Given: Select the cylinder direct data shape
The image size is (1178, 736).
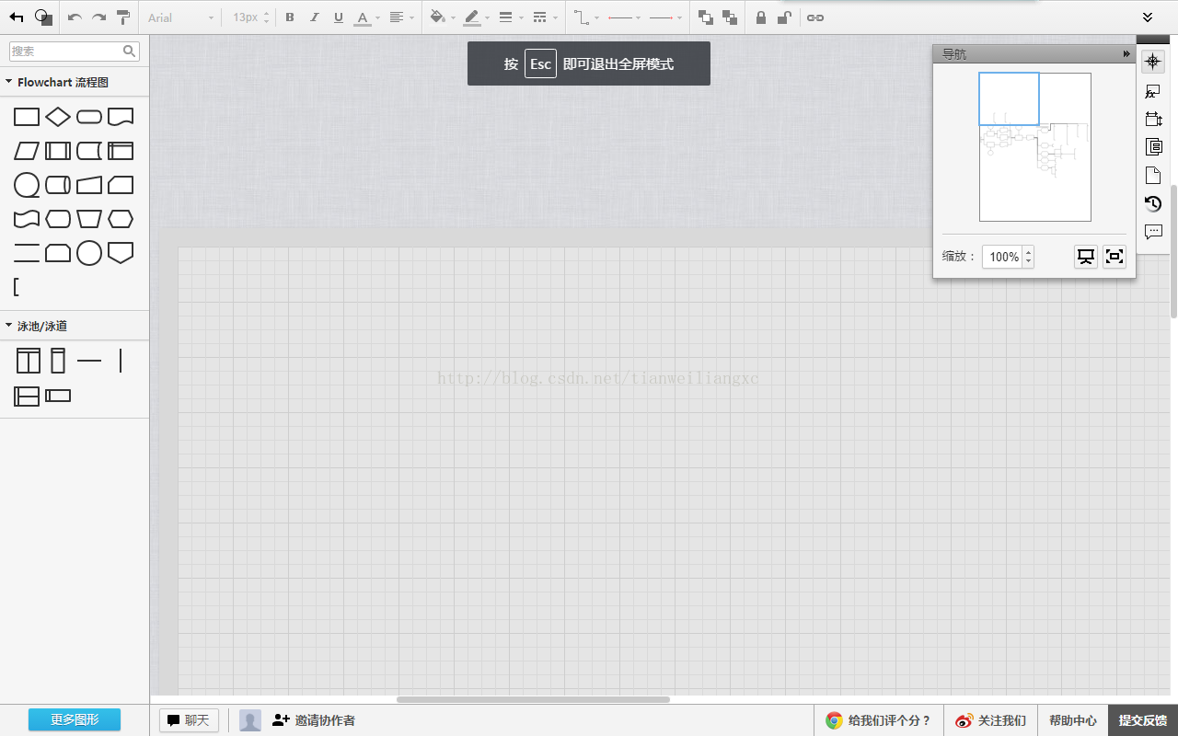Looking at the screenshot, I should (x=58, y=185).
